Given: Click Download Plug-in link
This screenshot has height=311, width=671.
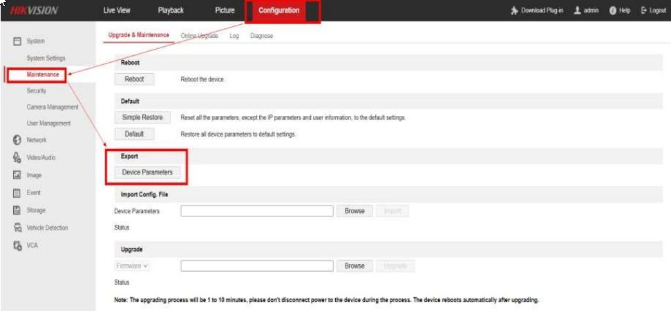Looking at the screenshot, I should [538, 10].
